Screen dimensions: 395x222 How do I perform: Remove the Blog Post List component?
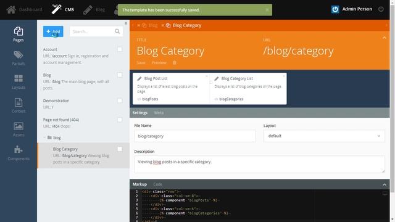207,76
